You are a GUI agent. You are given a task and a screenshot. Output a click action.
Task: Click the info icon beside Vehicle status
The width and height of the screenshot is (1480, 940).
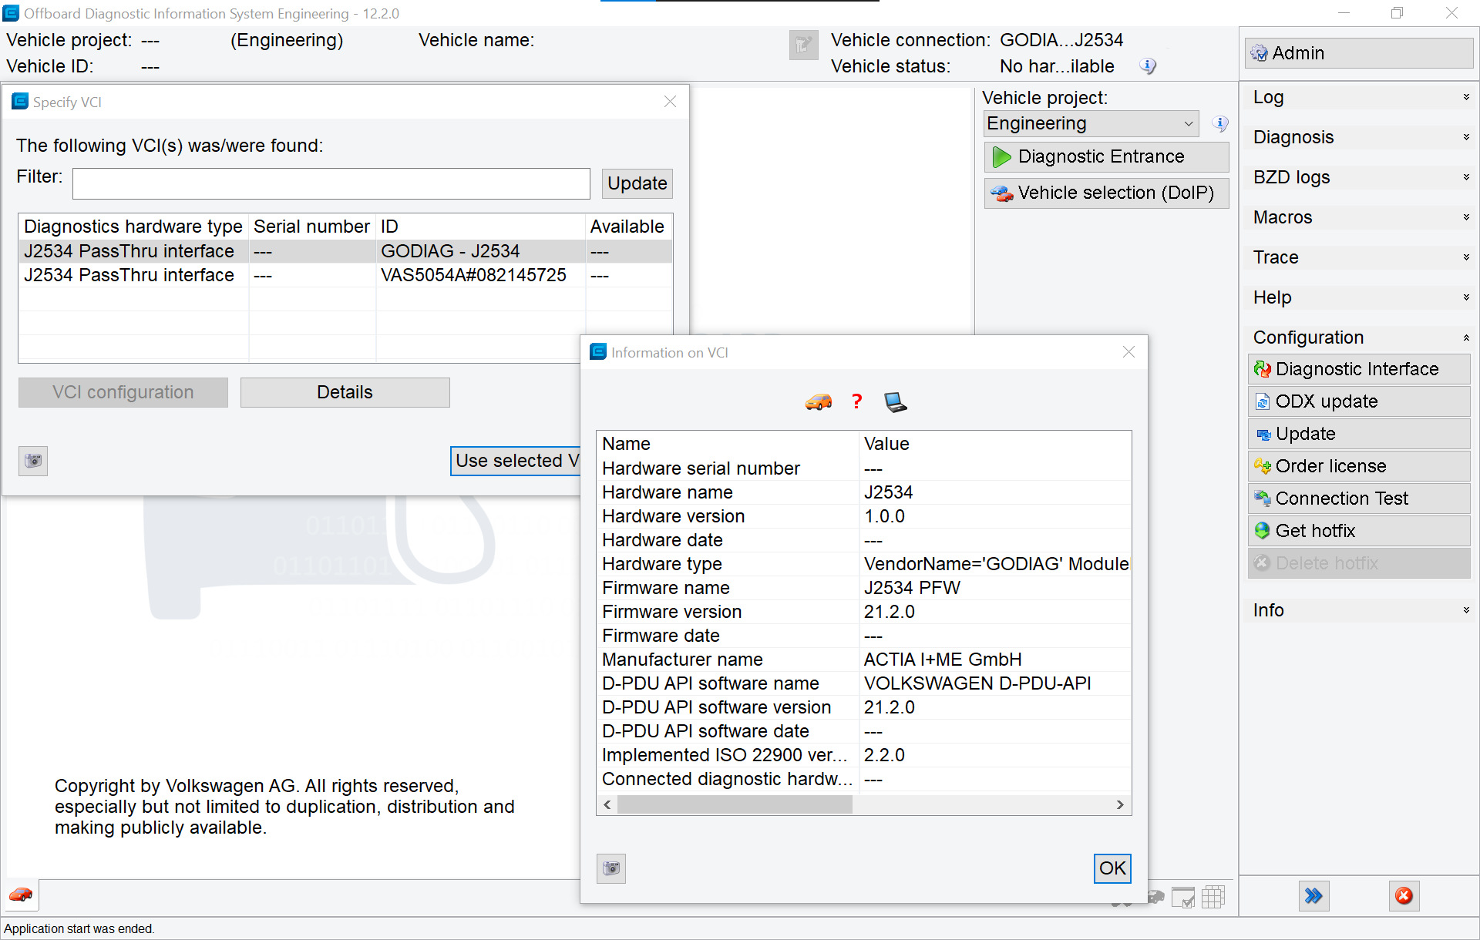tap(1148, 66)
